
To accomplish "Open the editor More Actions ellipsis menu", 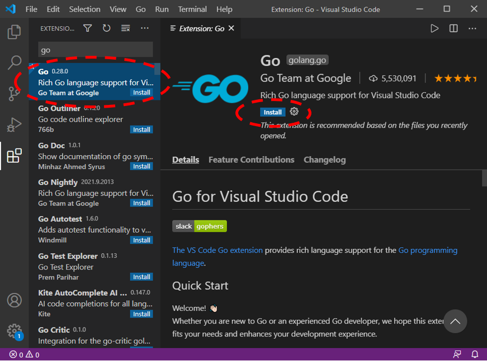I will pyautogui.click(x=472, y=28).
